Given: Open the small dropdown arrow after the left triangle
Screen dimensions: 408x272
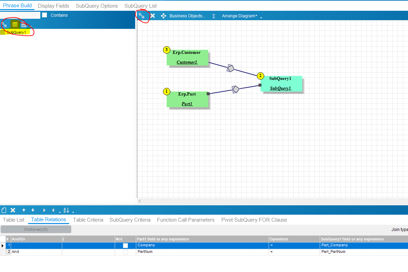Looking at the screenshot, I should pos(60,212).
